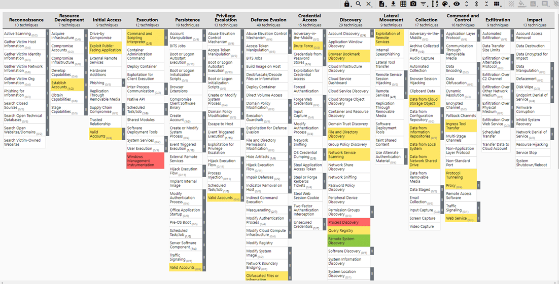559x284 pixels.
Task: Select the Process Discovery technique cell
Action: coord(347,222)
